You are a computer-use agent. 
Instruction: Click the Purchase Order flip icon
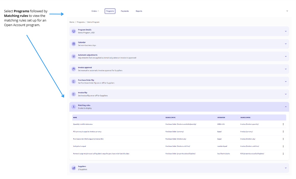coord(74,81)
